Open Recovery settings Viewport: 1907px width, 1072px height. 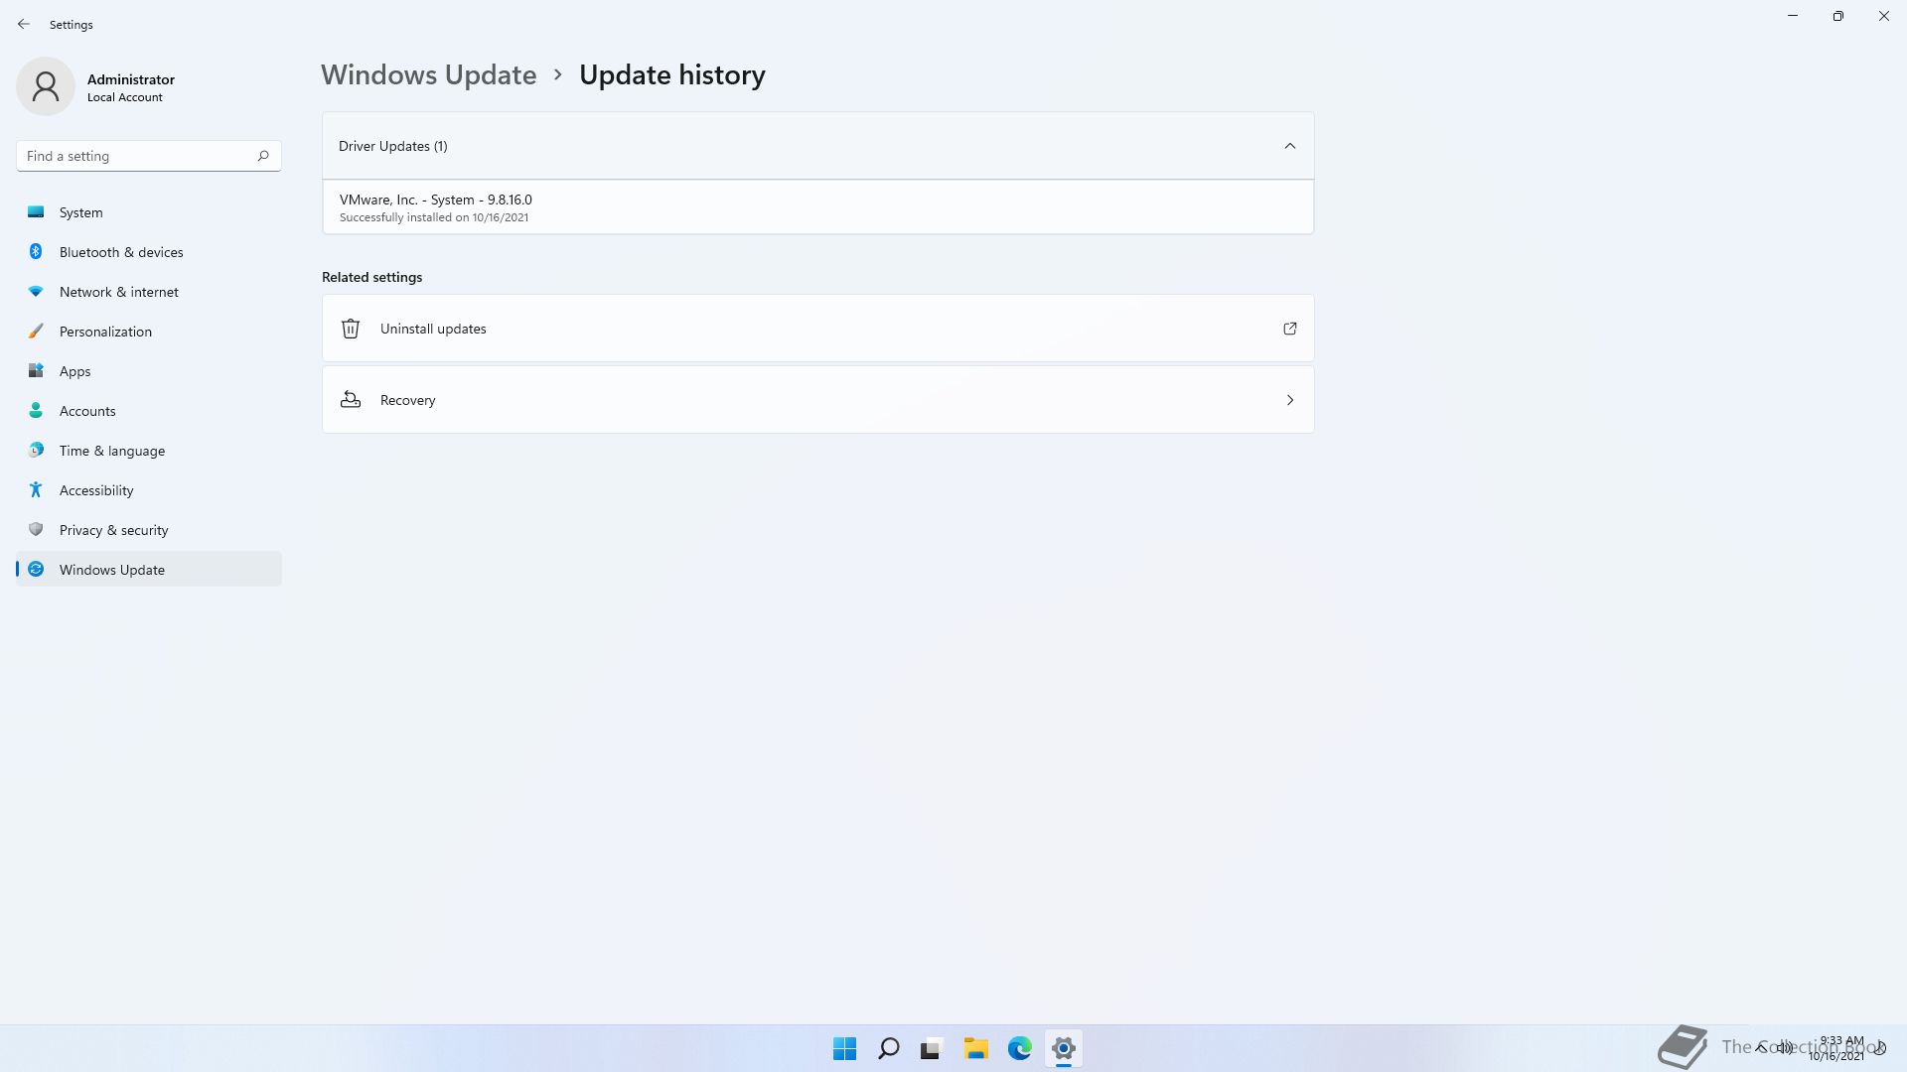click(x=817, y=400)
